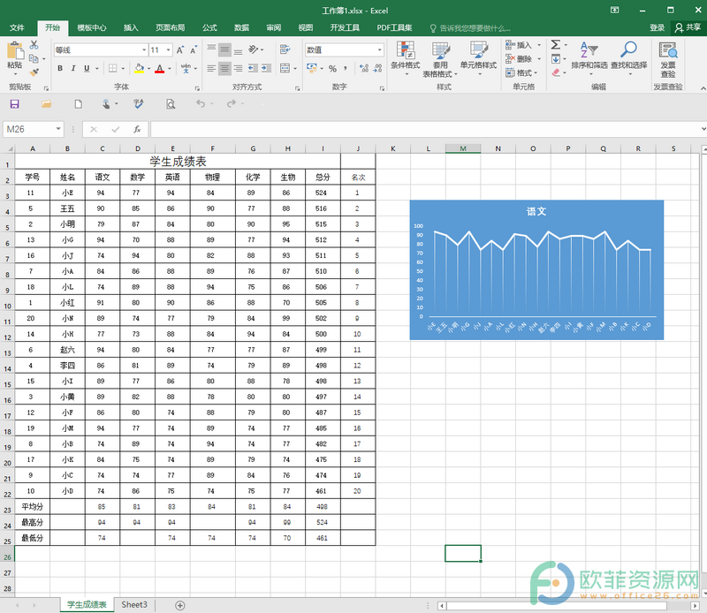The image size is (707, 613).
Task: Open the font name dropdown
Action: (x=144, y=50)
